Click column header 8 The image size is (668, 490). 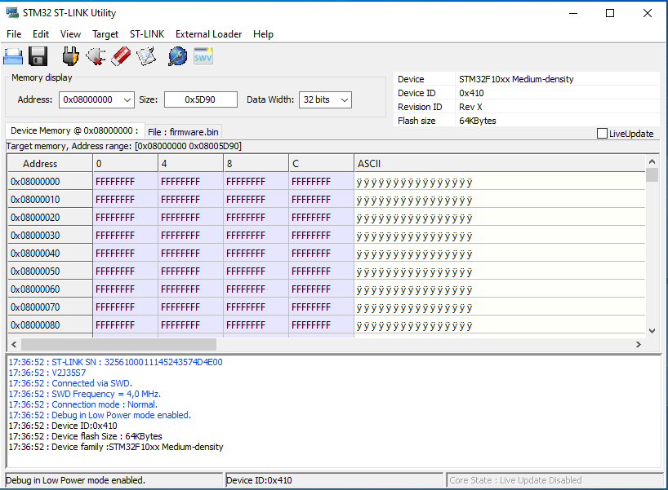tap(256, 164)
